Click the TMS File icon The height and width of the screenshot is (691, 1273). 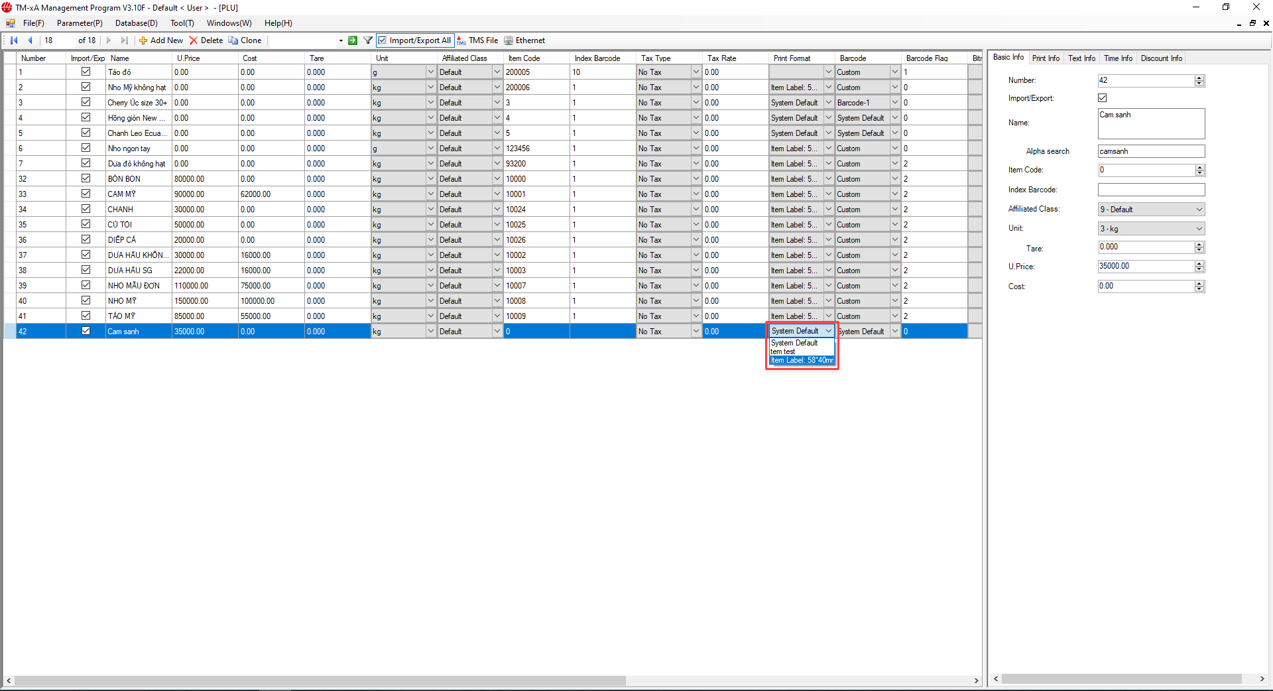click(x=461, y=40)
